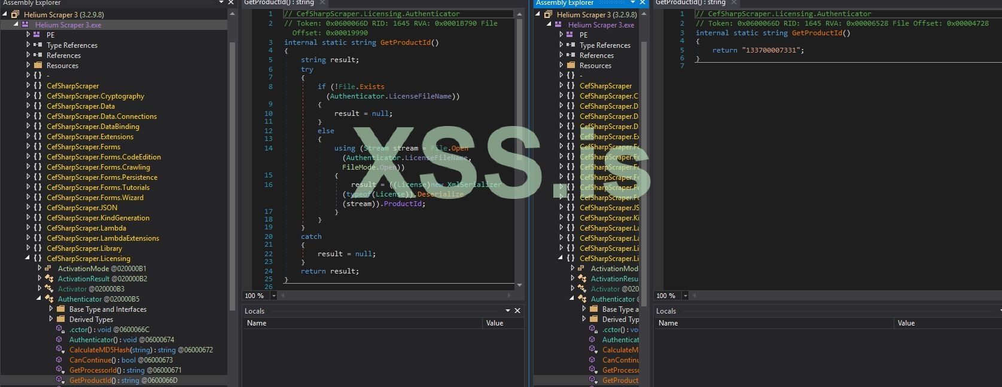Click Resources folder icon in right tree
Viewport: 1002px width, 387px height.
(571, 65)
